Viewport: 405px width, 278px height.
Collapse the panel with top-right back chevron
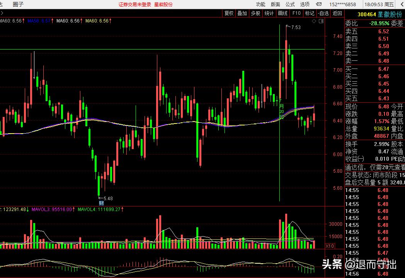[x=402, y=4]
